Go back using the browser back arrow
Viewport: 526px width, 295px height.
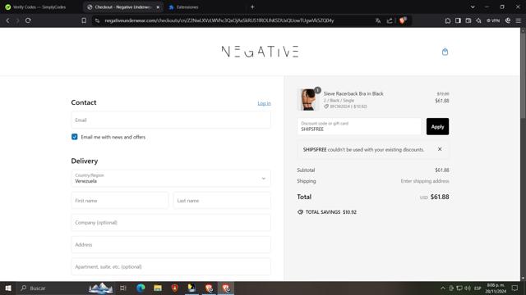7,20
